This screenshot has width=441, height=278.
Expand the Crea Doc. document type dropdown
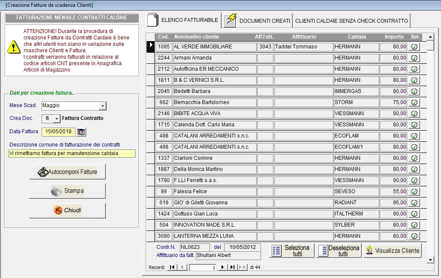click(57, 119)
